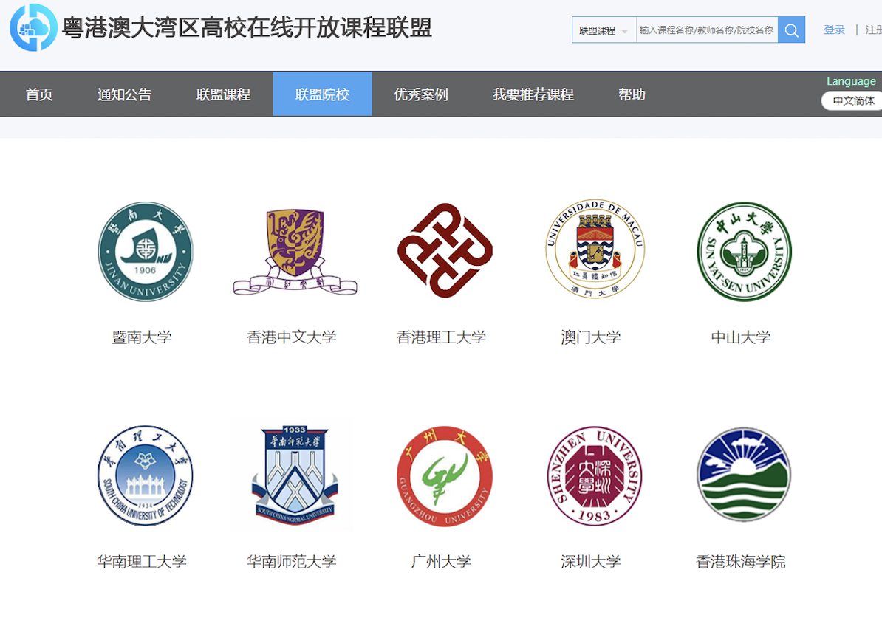Image resolution: width=882 pixels, height=629 pixels.
Task: Click the Shenzhen University 1983 seal
Action: [595, 475]
